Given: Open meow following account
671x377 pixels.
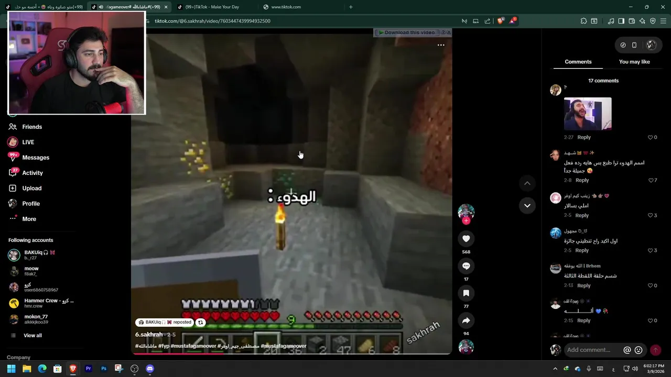Looking at the screenshot, I should 31,271.
